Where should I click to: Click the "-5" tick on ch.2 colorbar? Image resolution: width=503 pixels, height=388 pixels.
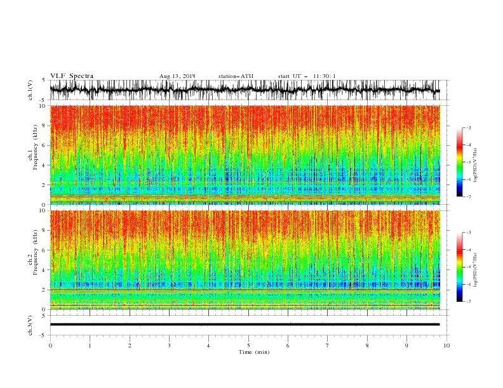(468, 267)
